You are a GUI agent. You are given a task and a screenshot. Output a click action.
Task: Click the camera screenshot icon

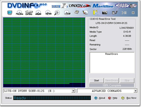click(x=105, y=13)
